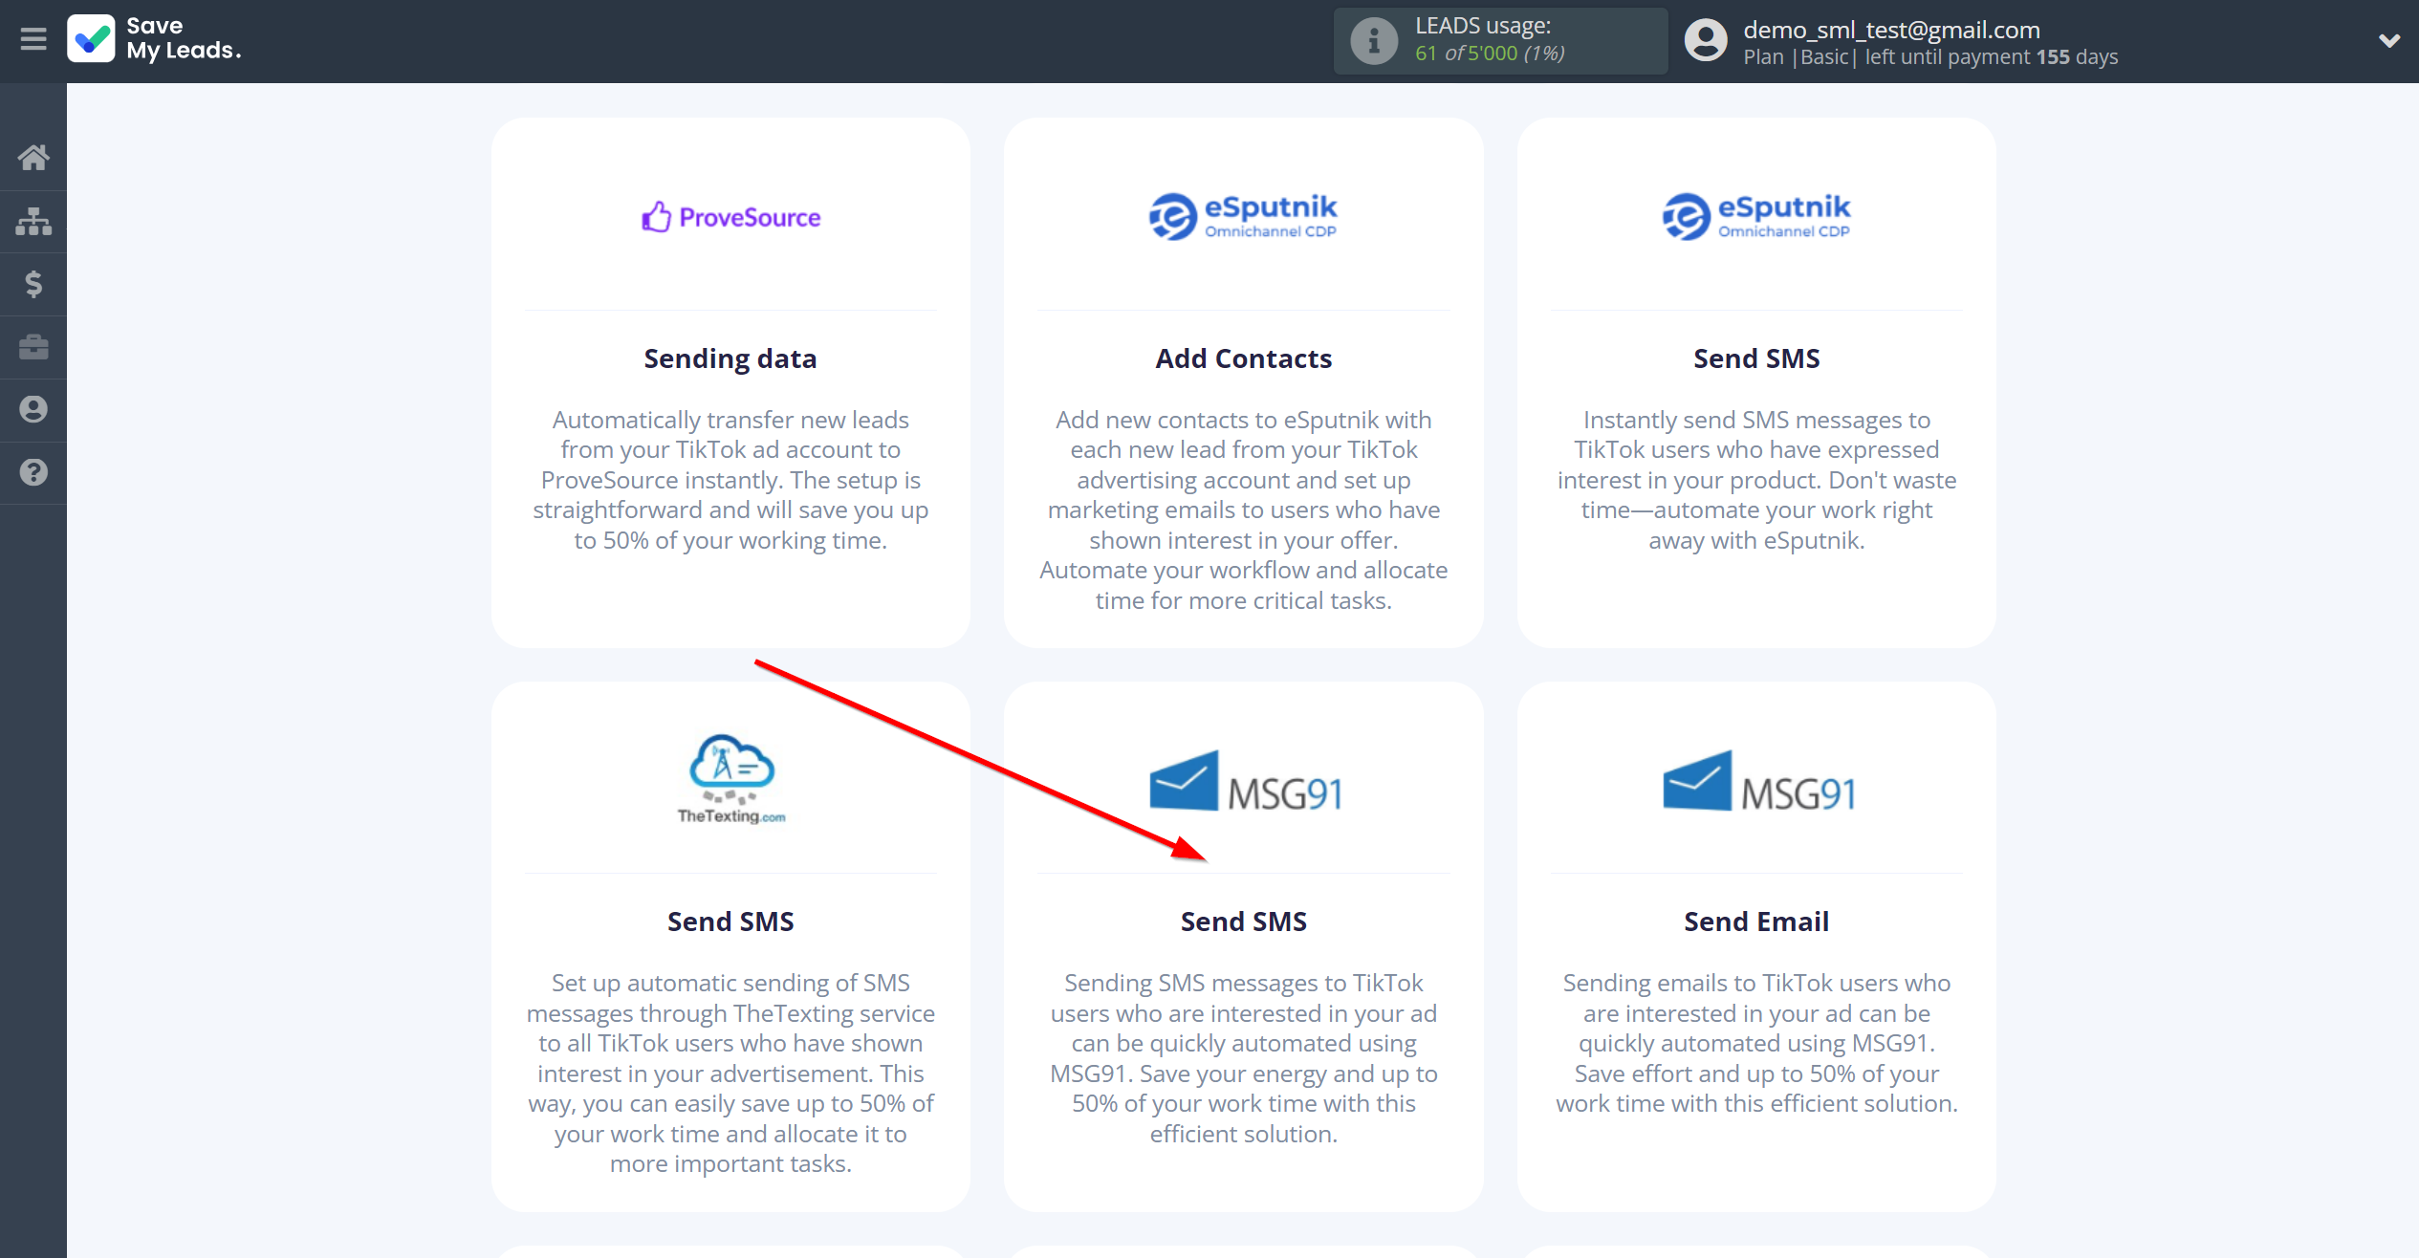Select the TheTexting Send SMS heading
2419x1258 pixels.
pyautogui.click(x=730, y=922)
